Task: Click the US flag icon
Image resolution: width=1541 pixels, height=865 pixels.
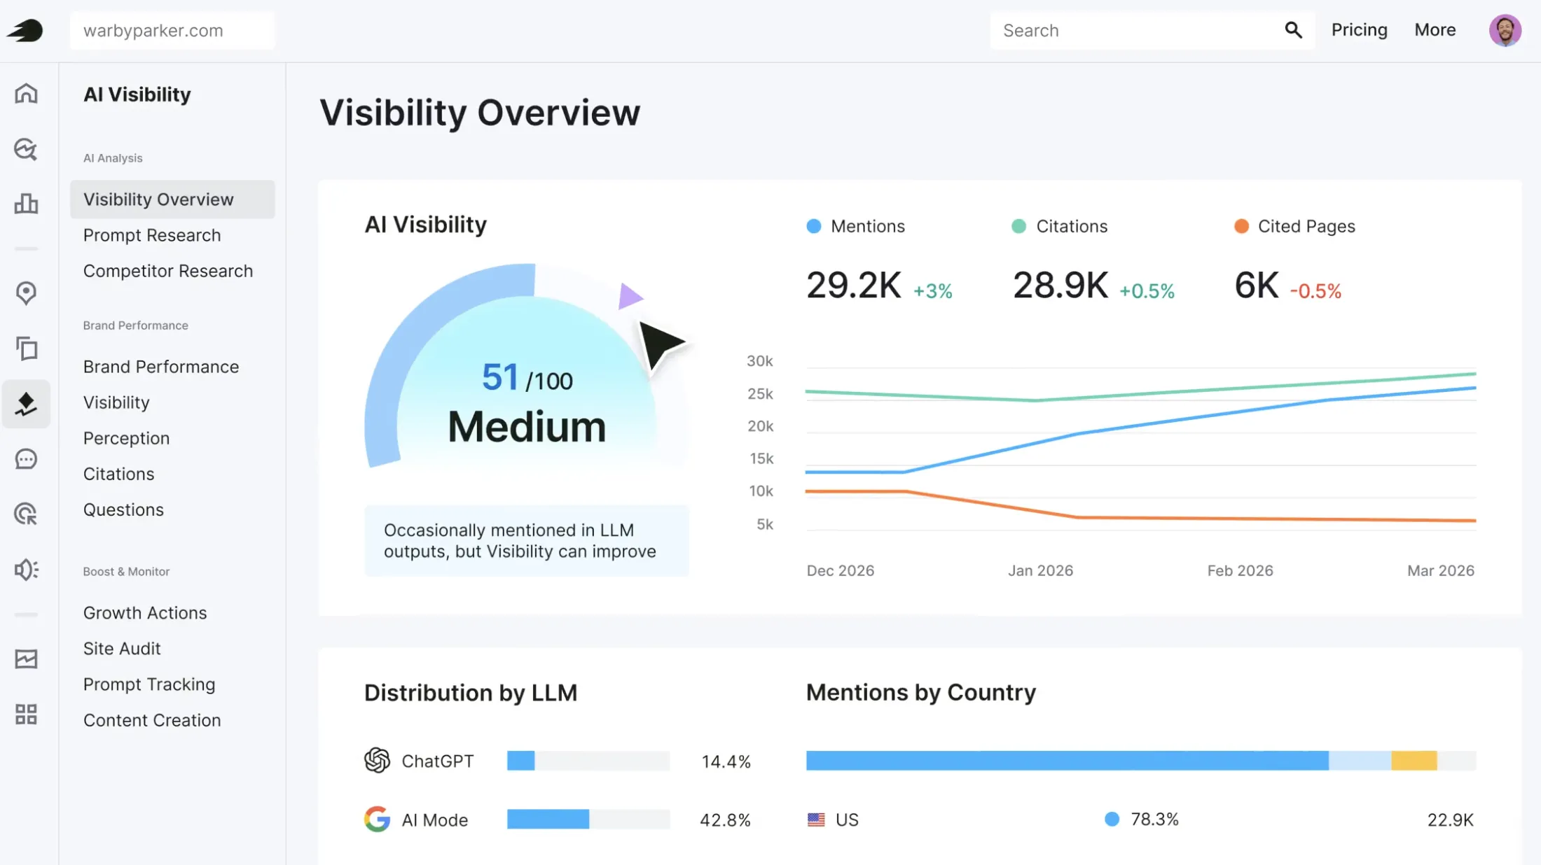Action: (816, 820)
